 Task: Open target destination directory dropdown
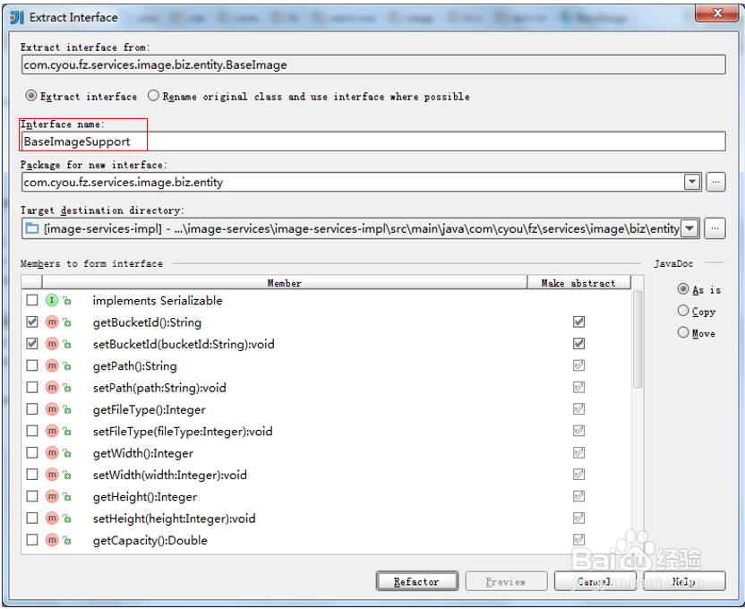point(689,228)
